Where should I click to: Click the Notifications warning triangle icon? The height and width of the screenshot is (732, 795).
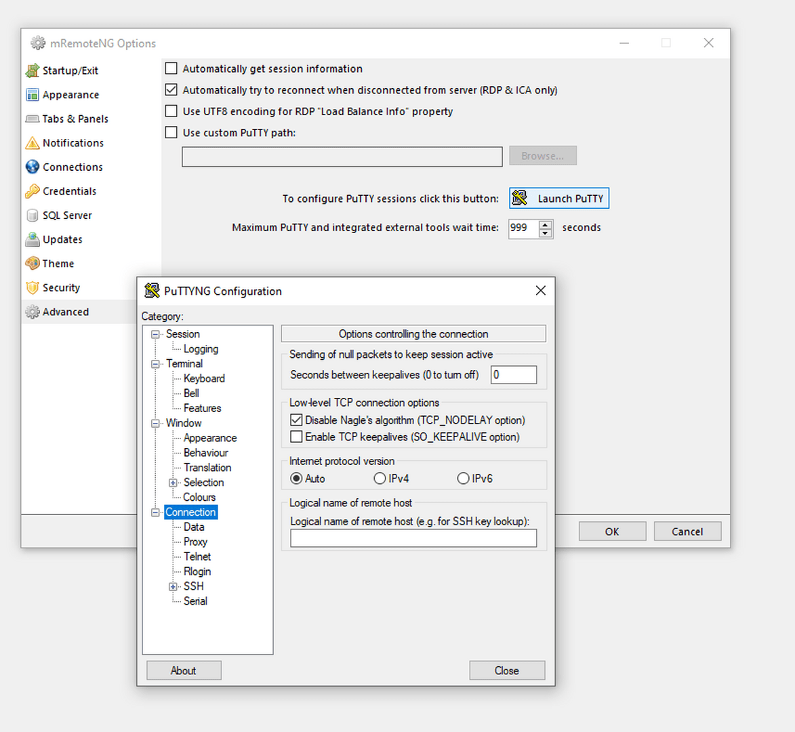point(33,143)
